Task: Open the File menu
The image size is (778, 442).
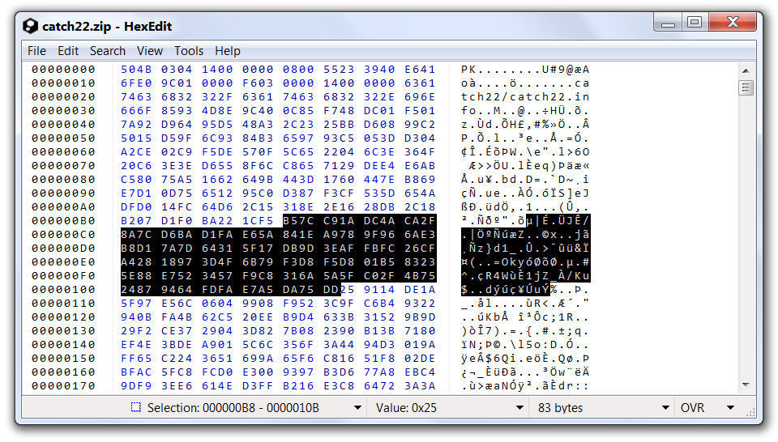Action: click(36, 50)
